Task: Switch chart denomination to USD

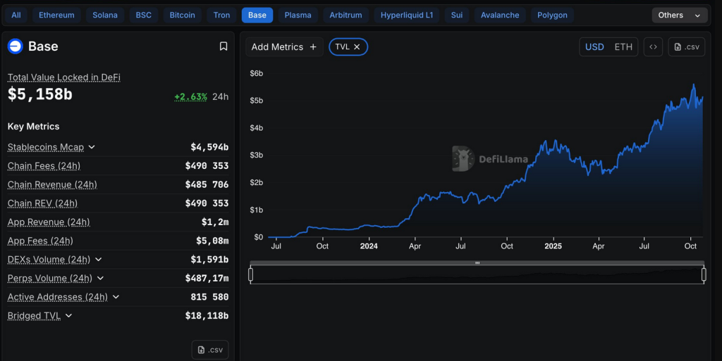Action: click(594, 47)
